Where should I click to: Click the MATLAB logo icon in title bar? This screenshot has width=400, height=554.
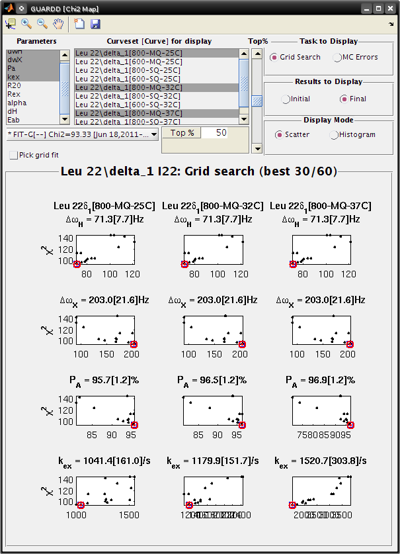[9, 8]
